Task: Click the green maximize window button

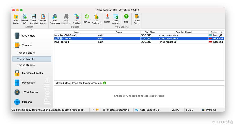Action: [21, 10]
